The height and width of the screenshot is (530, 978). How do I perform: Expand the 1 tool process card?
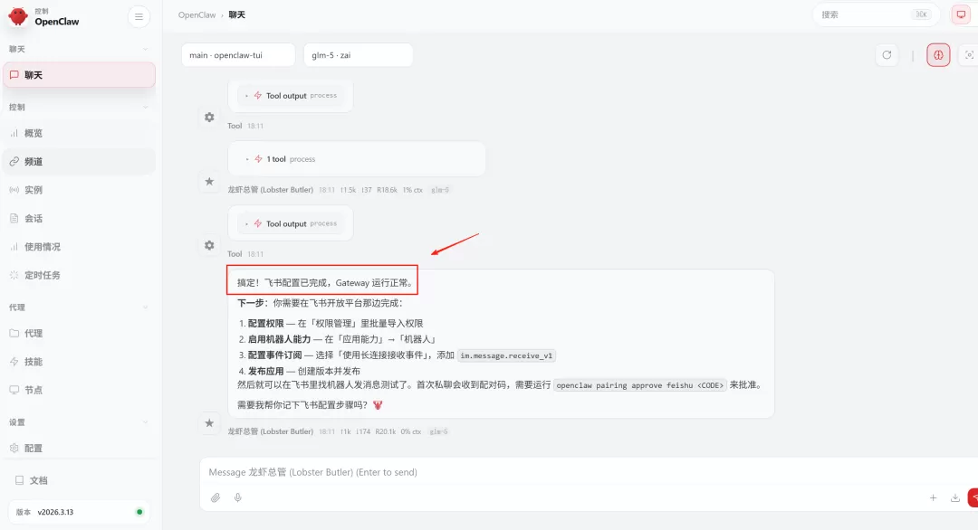click(356, 159)
